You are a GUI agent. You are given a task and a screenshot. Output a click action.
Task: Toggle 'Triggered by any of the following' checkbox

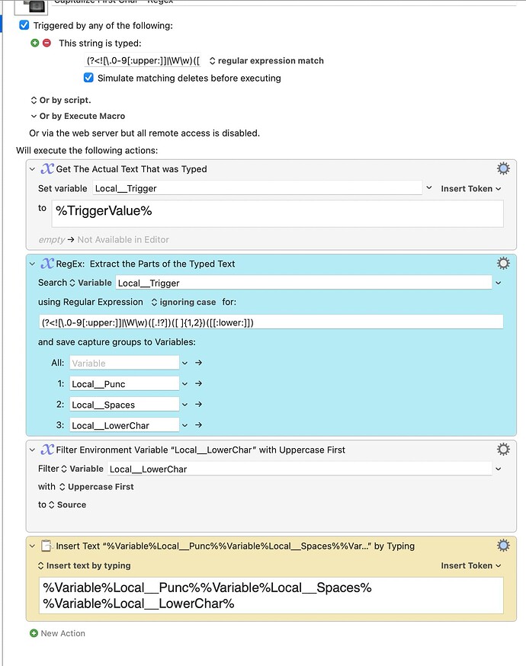[24, 26]
